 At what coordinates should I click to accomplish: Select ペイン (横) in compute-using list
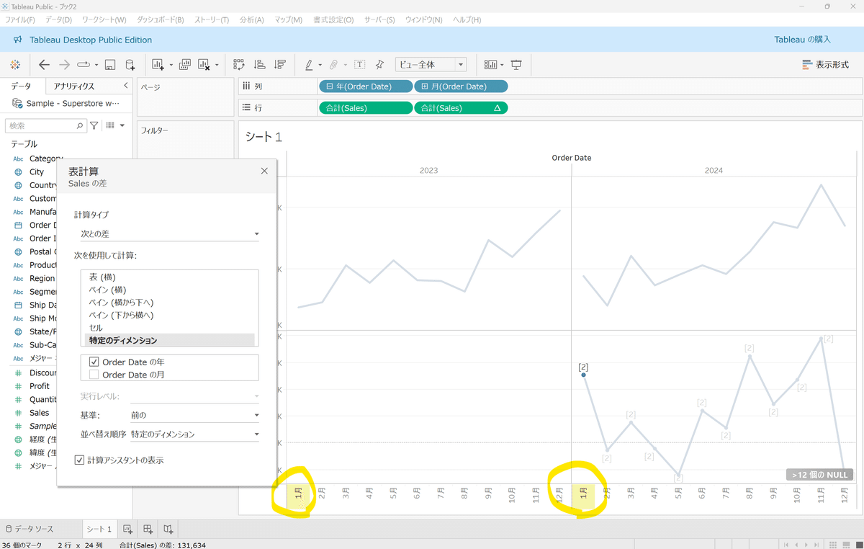(x=170, y=290)
